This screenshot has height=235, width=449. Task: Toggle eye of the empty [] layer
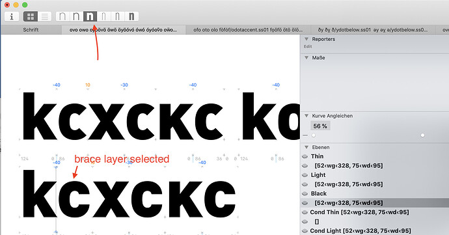point(305,221)
